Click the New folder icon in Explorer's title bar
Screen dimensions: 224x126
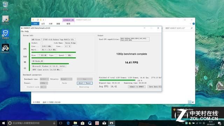coord(41,20)
